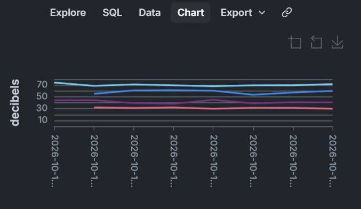Click the light blue top line series

(x=194, y=86)
